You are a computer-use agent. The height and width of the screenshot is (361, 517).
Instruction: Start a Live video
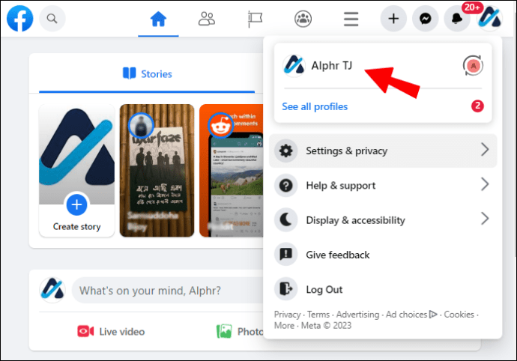coord(111,332)
